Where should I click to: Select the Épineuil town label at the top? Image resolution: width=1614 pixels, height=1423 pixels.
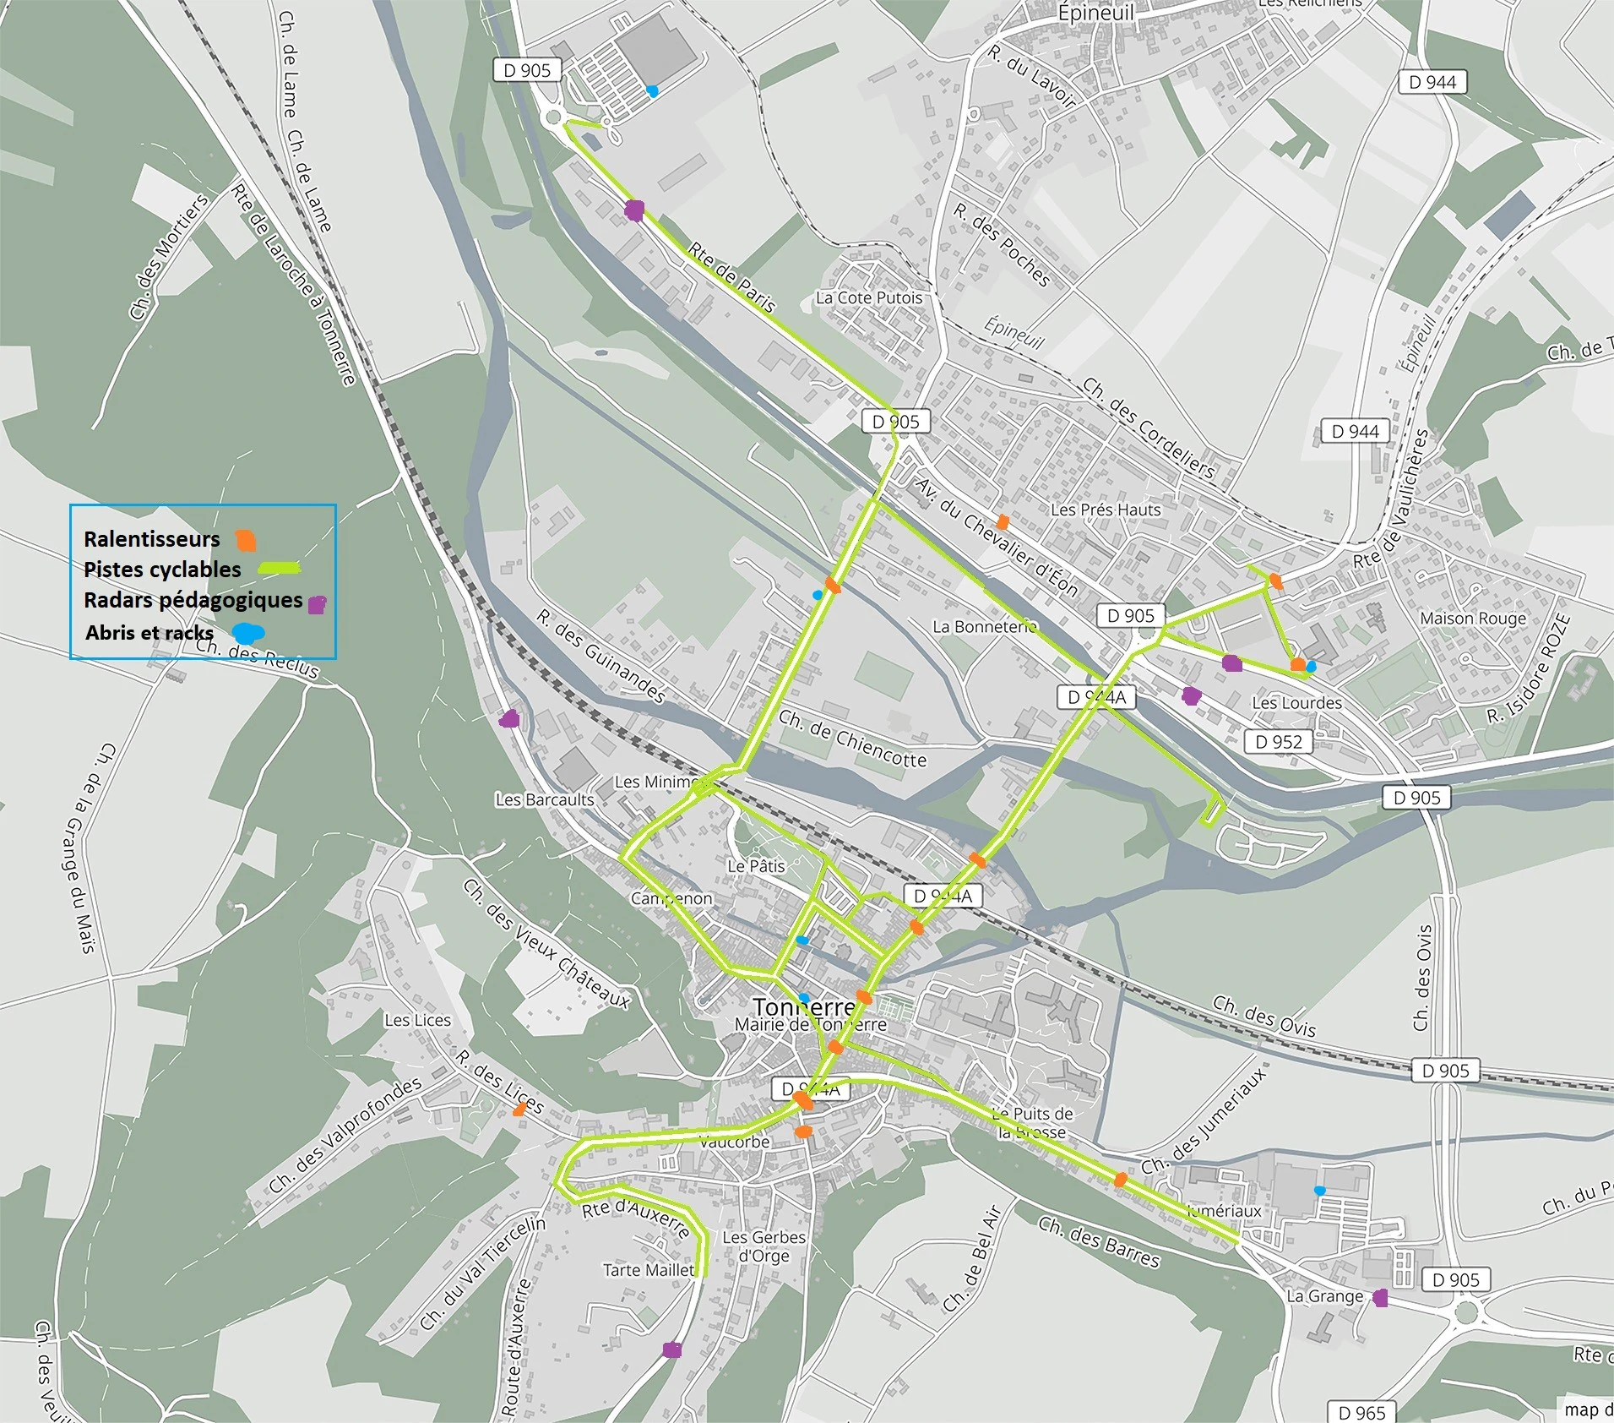click(1095, 14)
